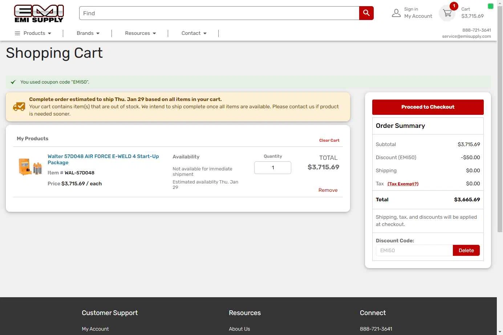The width and height of the screenshot is (503, 335).
Task: Click the delivery truck shipping icon
Action: 19,106
